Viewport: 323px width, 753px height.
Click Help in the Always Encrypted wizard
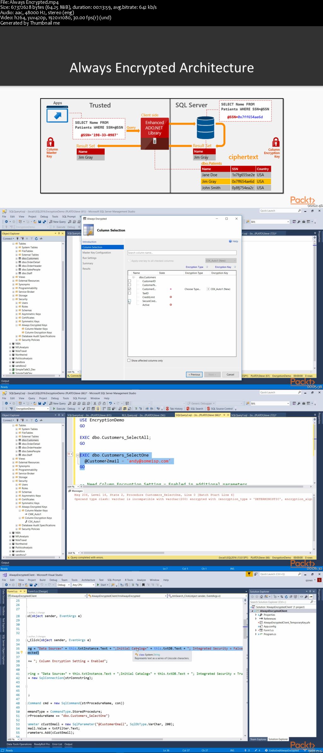pos(233,241)
